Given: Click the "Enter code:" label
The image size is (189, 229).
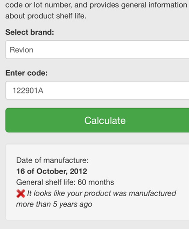Looking at the screenshot, I should pos(27,73).
